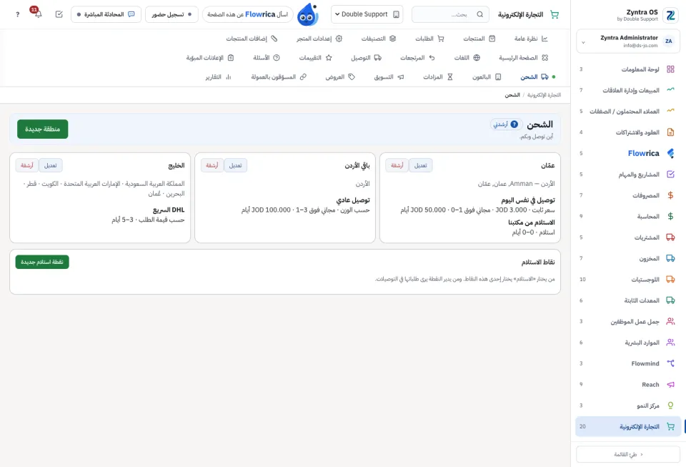Open جمل عمل الموظفين in sidebar
The width and height of the screenshot is (686, 467).
[628, 321]
